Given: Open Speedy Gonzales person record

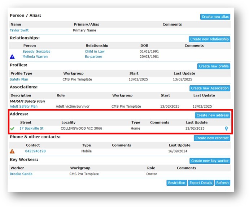Looking at the screenshot, I should (x=36, y=52).
